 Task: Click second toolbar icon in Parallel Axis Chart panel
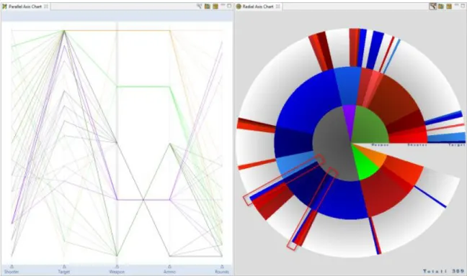pos(208,6)
